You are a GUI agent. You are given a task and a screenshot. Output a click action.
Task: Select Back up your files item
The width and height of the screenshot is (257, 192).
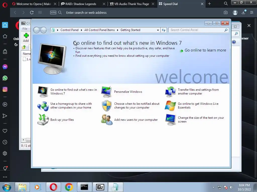[x=55, y=120]
